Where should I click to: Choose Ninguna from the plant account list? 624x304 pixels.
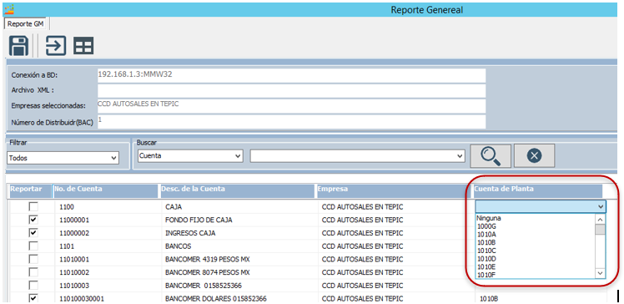(x=489, y=218)
